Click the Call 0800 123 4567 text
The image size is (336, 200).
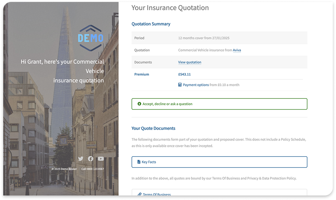(x=92, y=169)
